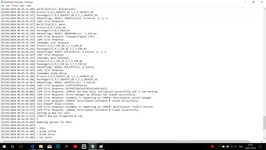This screenshot has height=150, width=266.
Task: Click the horizontal scrollbar right arrow
Action: point(261,141)
